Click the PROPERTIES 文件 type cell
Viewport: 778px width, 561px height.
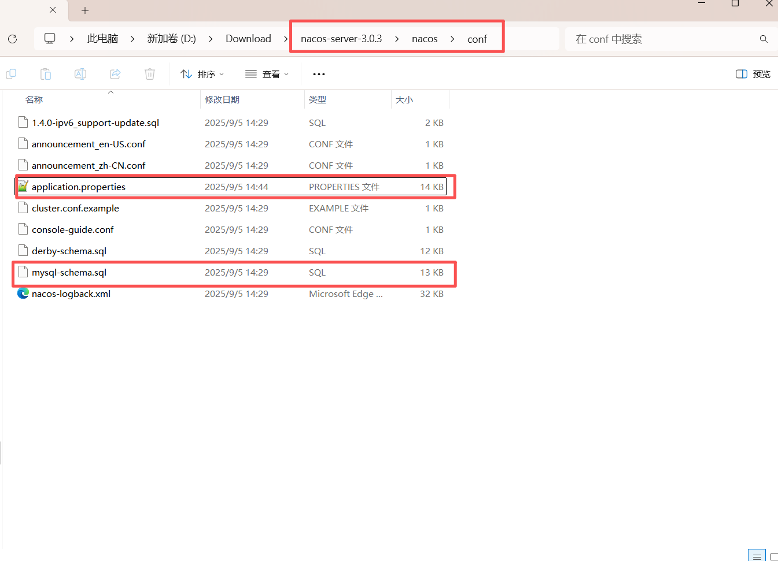(x=344, y=187)
